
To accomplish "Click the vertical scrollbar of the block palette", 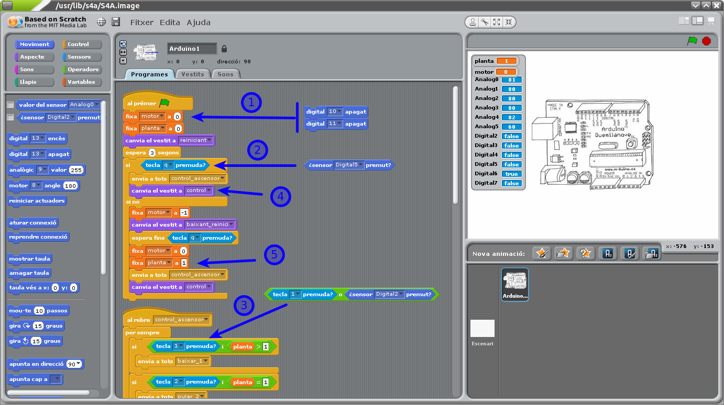I will pos(104,187).
